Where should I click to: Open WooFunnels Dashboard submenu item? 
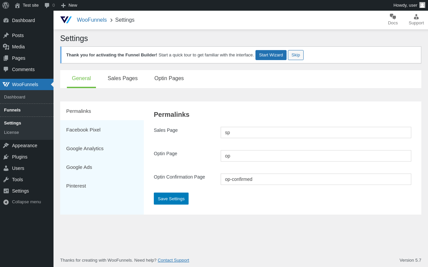pos(27,97)
